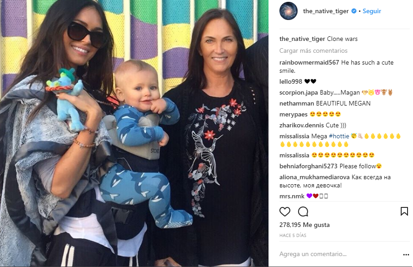413x267 pixels.
Task: Click the main post photo
Action: point(134,133)
